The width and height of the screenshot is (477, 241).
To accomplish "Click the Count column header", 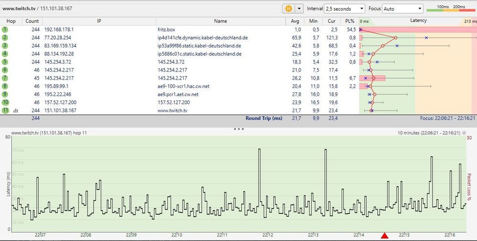I will [32, 21].
